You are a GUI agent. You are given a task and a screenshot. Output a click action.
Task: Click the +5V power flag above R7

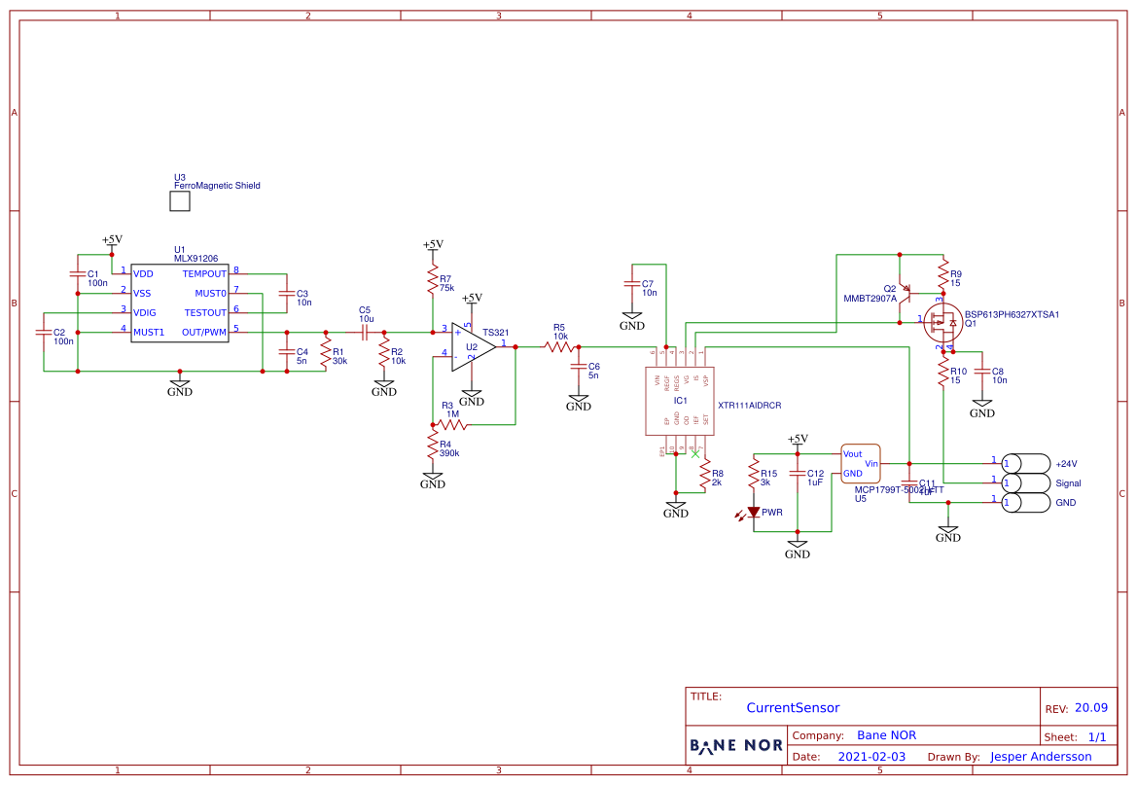click(x=432, y=242)
